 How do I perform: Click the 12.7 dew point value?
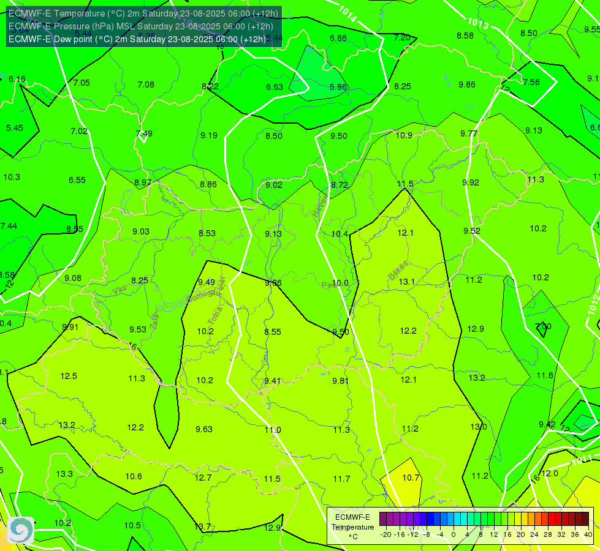pos(203,477)
